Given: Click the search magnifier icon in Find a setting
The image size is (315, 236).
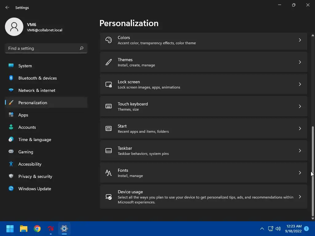Looking at the screenshot, I should pyautogui.click(x=81, y=48).
